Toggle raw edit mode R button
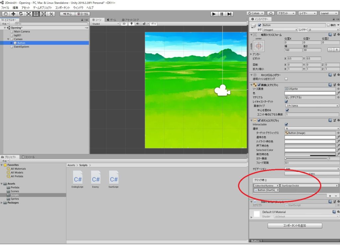Viewport: 340px width, 245px height. pos(337,50)
